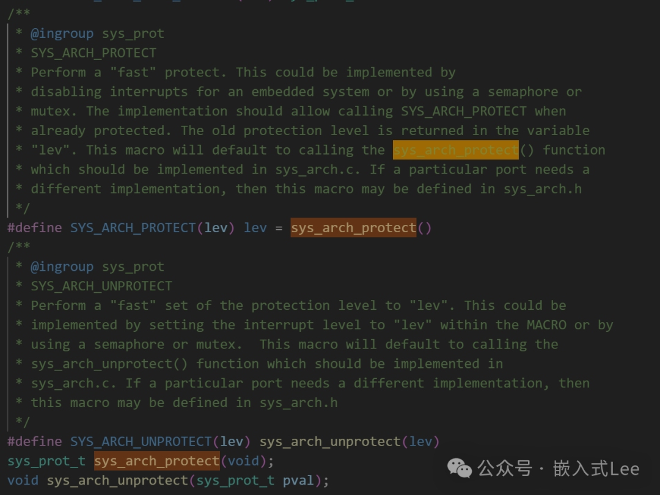
Task: Click the sys_prot_t return type at line start
Action: (x=46, y=461)
